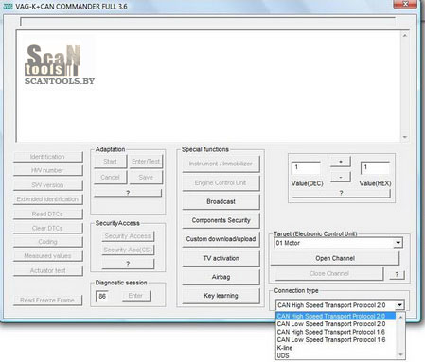Viewport: 425px width, 362px height.
Task: Click the Open Channel button
Action: (x=335, y=258)
